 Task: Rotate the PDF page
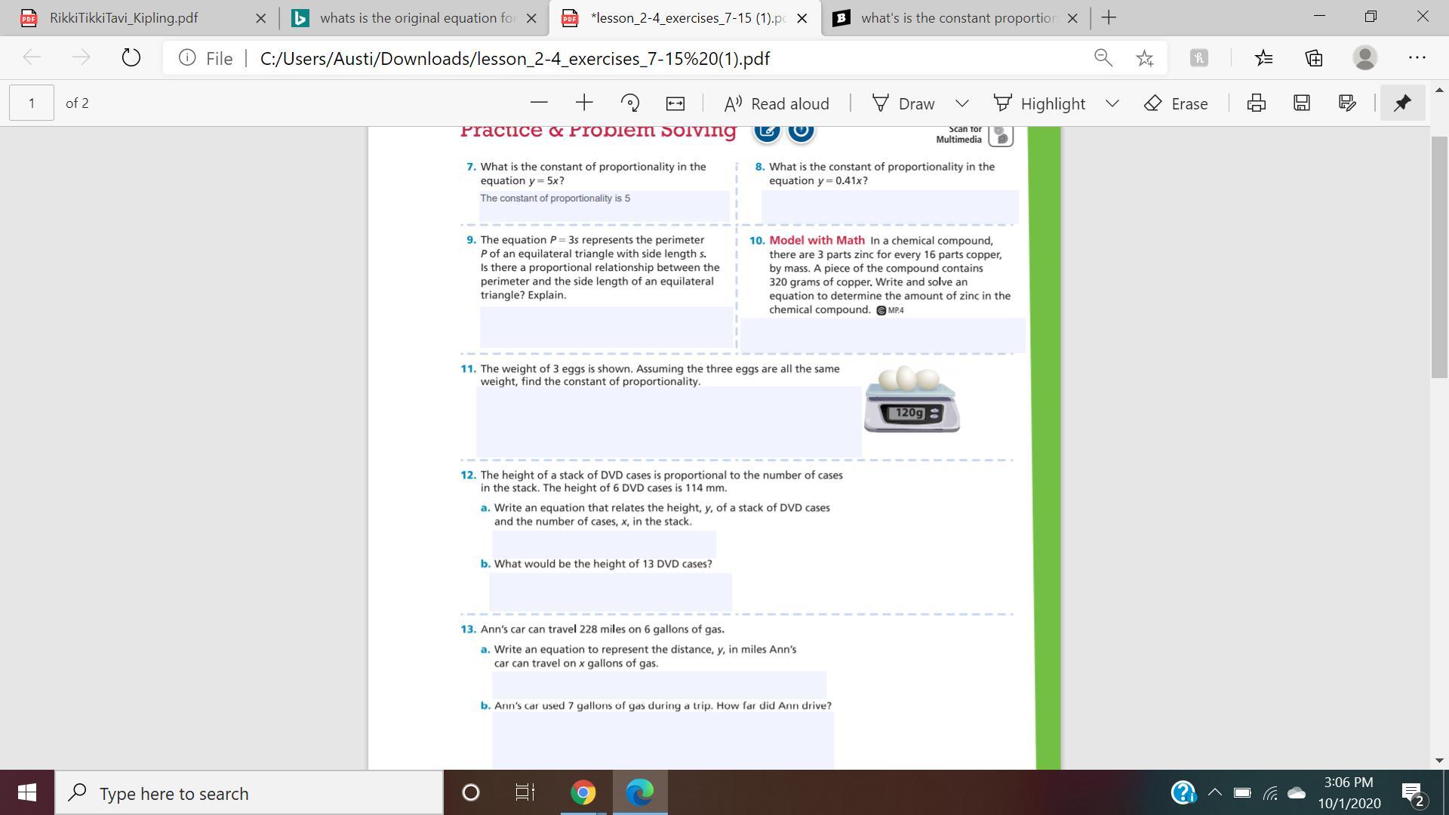pos(629,103)
